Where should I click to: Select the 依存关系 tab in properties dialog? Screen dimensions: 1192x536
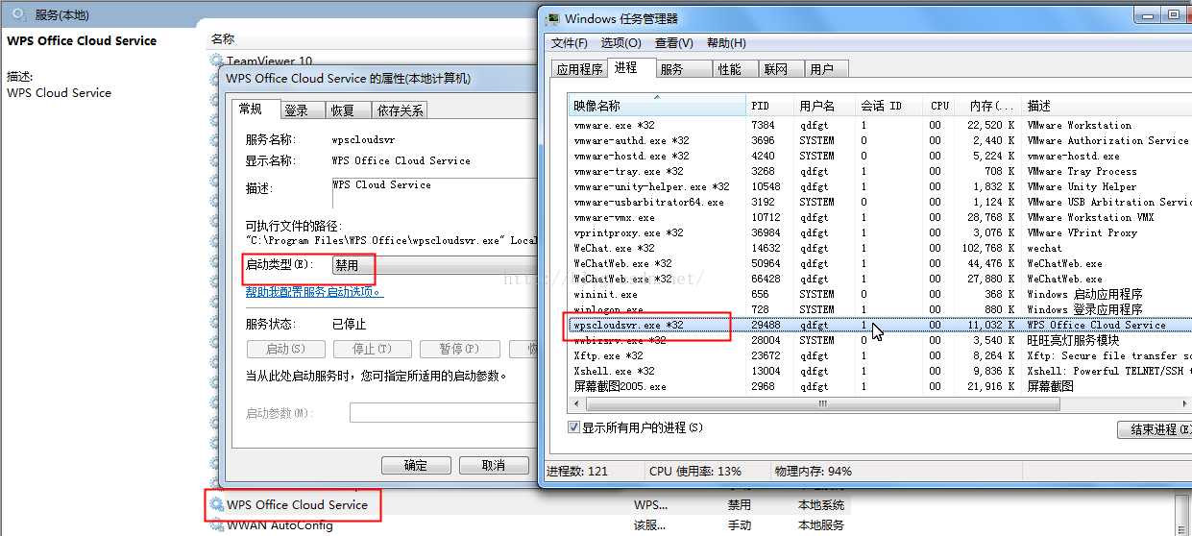point(401,110)
